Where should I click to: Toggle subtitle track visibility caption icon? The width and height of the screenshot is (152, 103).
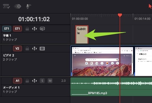(x=42, y=29)
